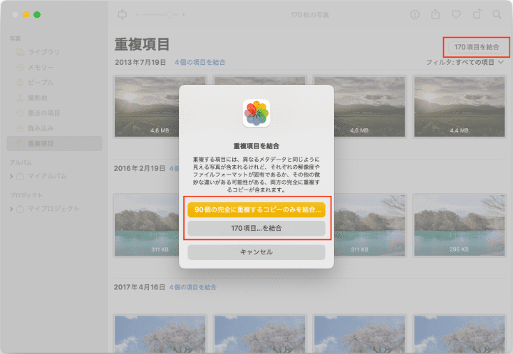Open 撮影地 in the sidebar
This screenshot has height=354, width=513.
pos(54,98)
